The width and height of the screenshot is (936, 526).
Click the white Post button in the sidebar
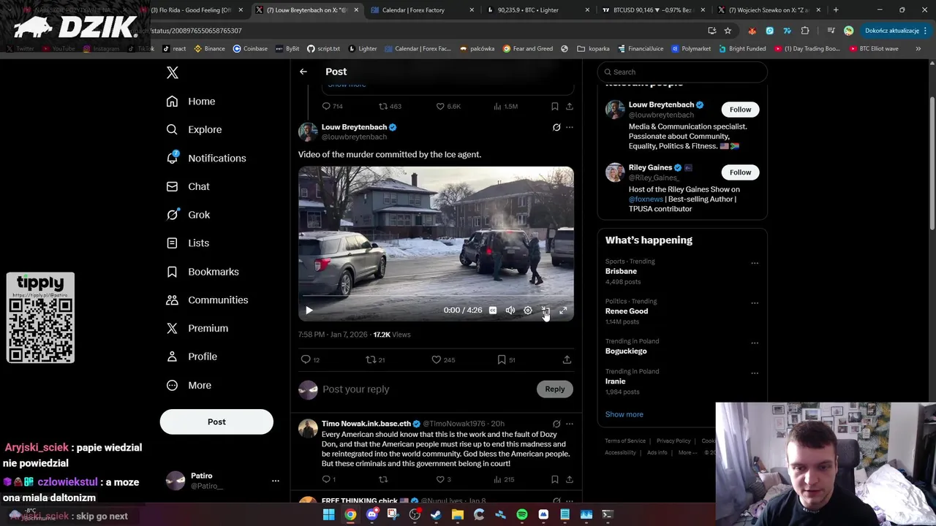216,422
